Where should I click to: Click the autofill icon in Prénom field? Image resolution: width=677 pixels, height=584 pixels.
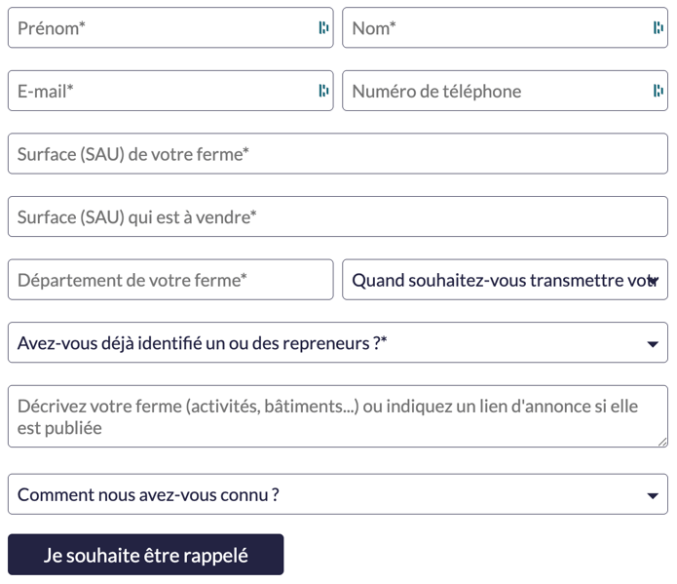point(323,28)
